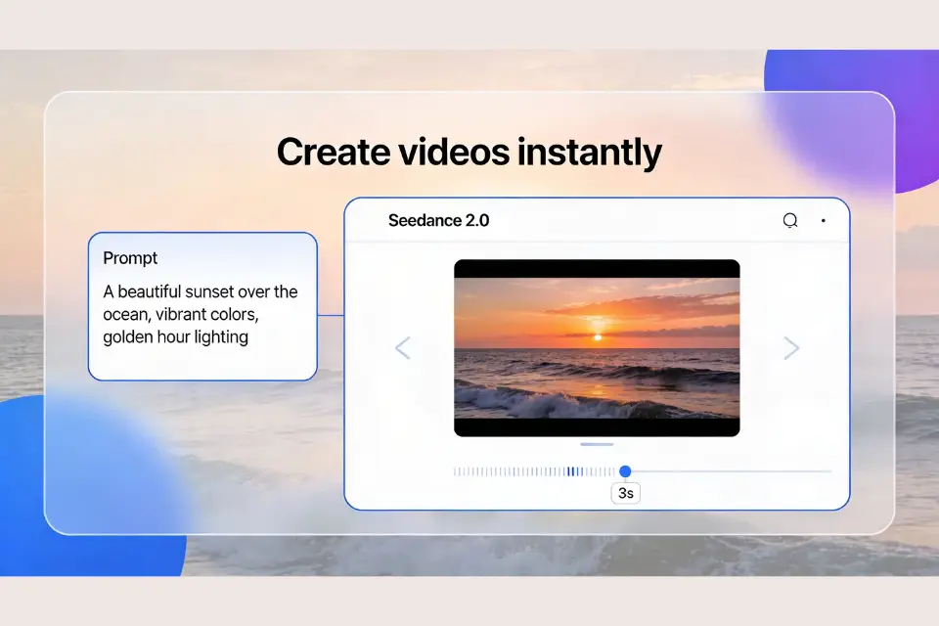
Task: Open the Prompt card
Action: tap(202, 305)
